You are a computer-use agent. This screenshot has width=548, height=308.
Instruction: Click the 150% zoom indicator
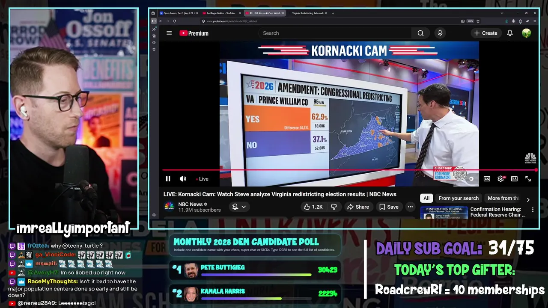(470, 21)
